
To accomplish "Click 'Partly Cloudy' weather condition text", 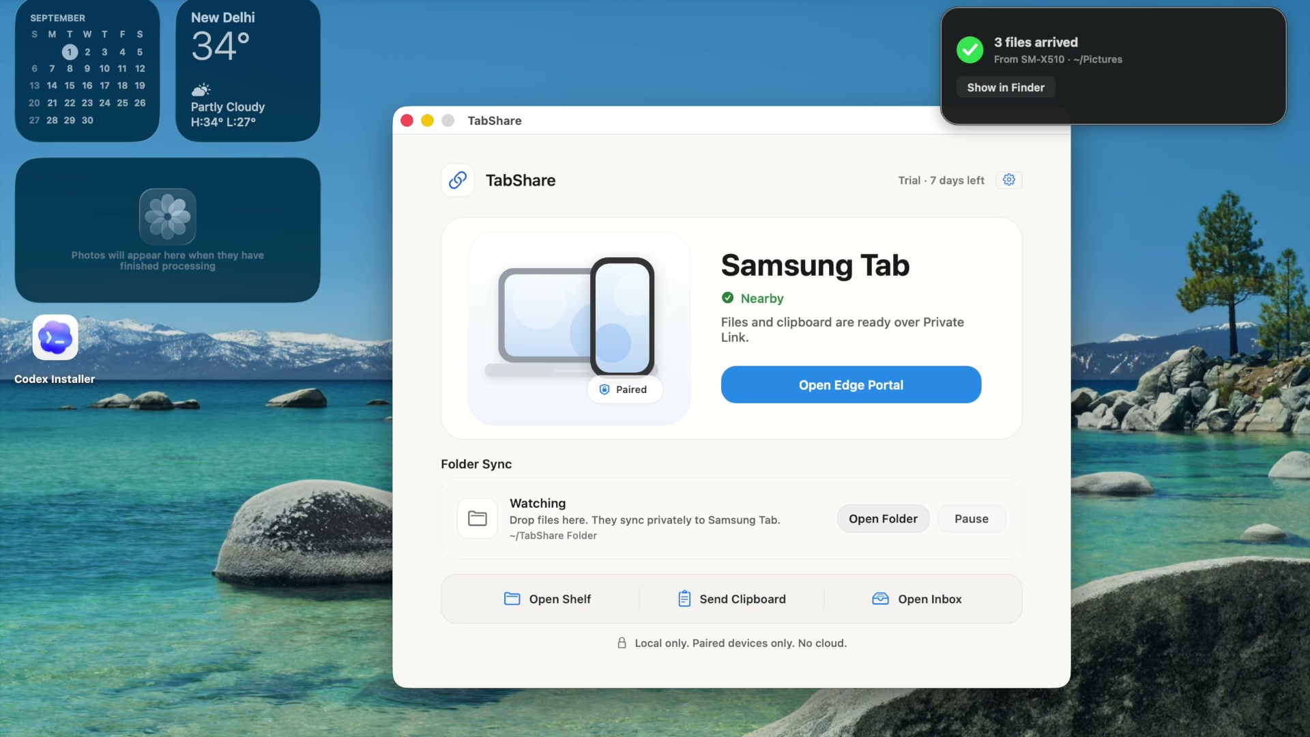I will [228, 107].
